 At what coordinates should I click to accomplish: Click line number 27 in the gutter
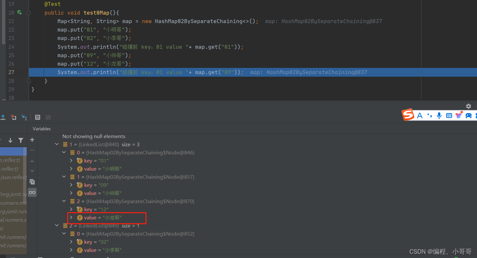(11, 72)
